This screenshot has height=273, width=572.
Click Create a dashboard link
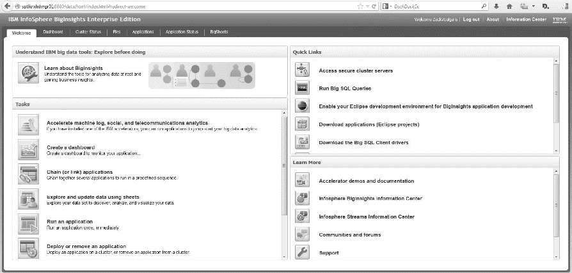pos(71,147)
